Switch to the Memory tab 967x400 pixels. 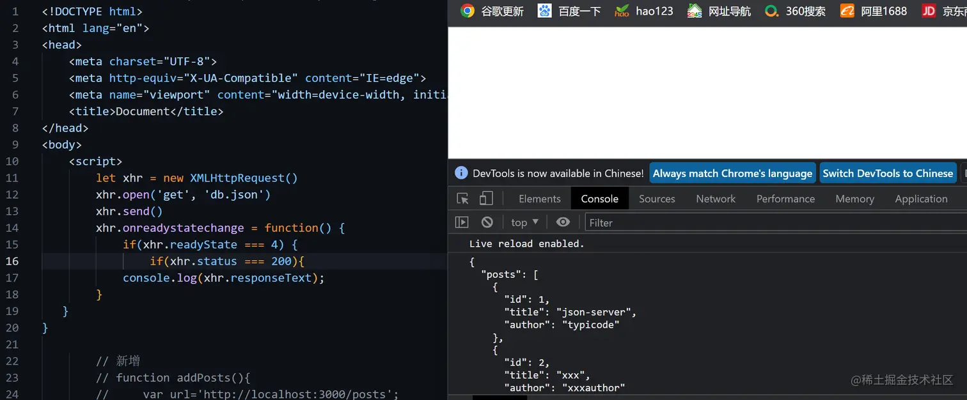(x=854, y=199)
